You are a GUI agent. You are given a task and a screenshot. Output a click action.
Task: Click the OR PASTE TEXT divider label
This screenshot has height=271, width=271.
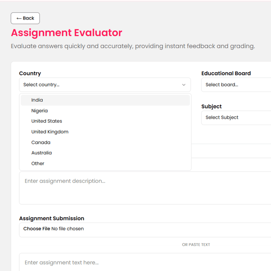[x=196, y=245]
